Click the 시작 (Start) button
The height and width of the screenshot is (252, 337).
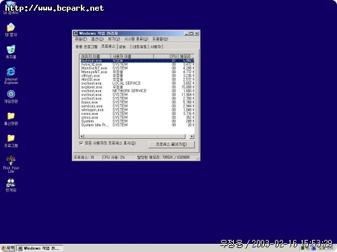[8, 248]
